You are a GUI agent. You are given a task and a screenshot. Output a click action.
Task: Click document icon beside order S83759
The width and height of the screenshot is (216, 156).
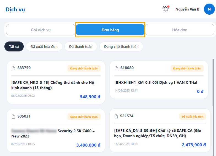click(x=13, y=68)
